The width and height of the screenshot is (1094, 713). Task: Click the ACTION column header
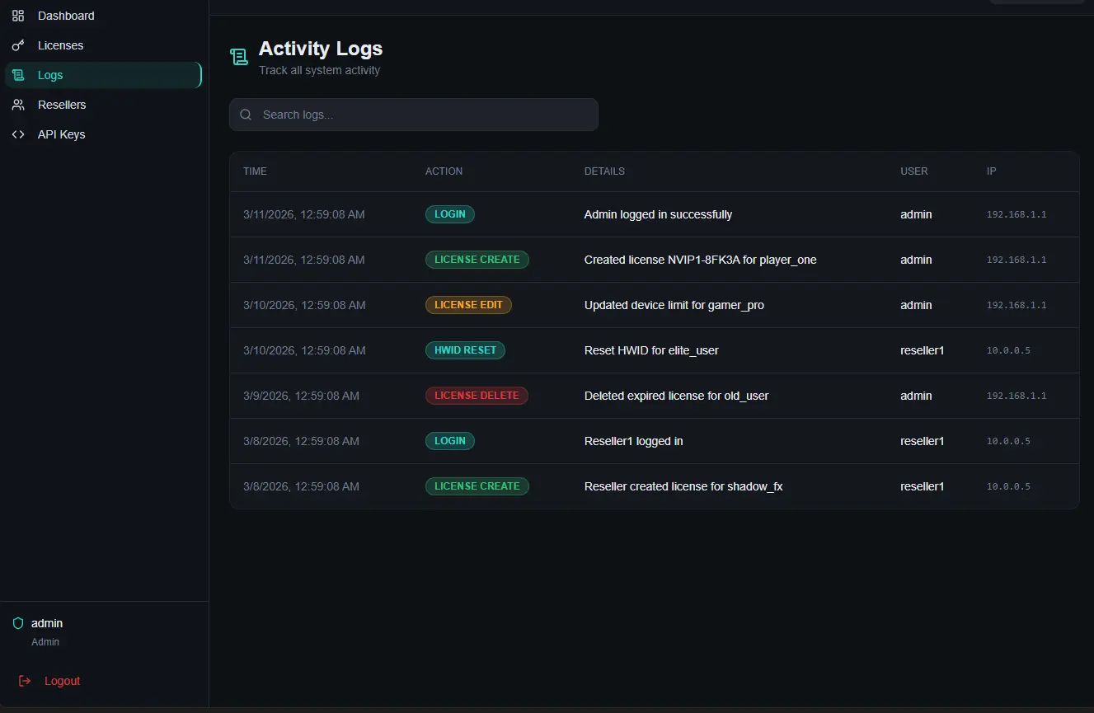444,171
